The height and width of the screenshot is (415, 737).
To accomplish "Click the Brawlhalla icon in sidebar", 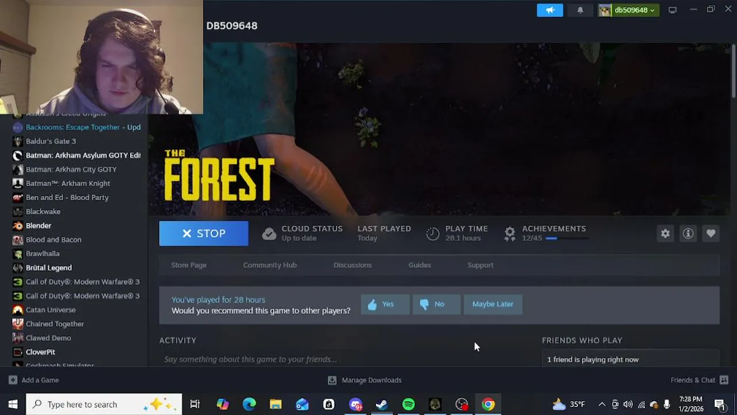I will pos(17,254).
